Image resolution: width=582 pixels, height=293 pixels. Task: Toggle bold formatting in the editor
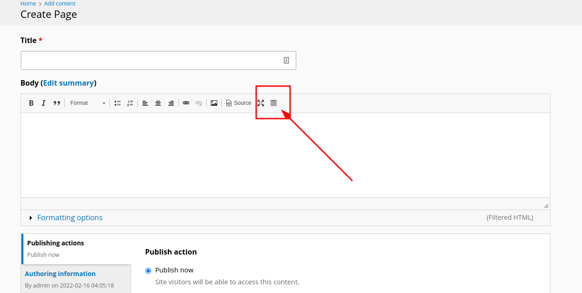(31, 103)
